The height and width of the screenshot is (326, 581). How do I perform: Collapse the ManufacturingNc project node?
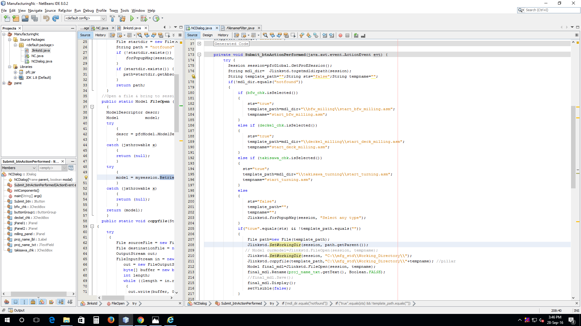point(4,34)
